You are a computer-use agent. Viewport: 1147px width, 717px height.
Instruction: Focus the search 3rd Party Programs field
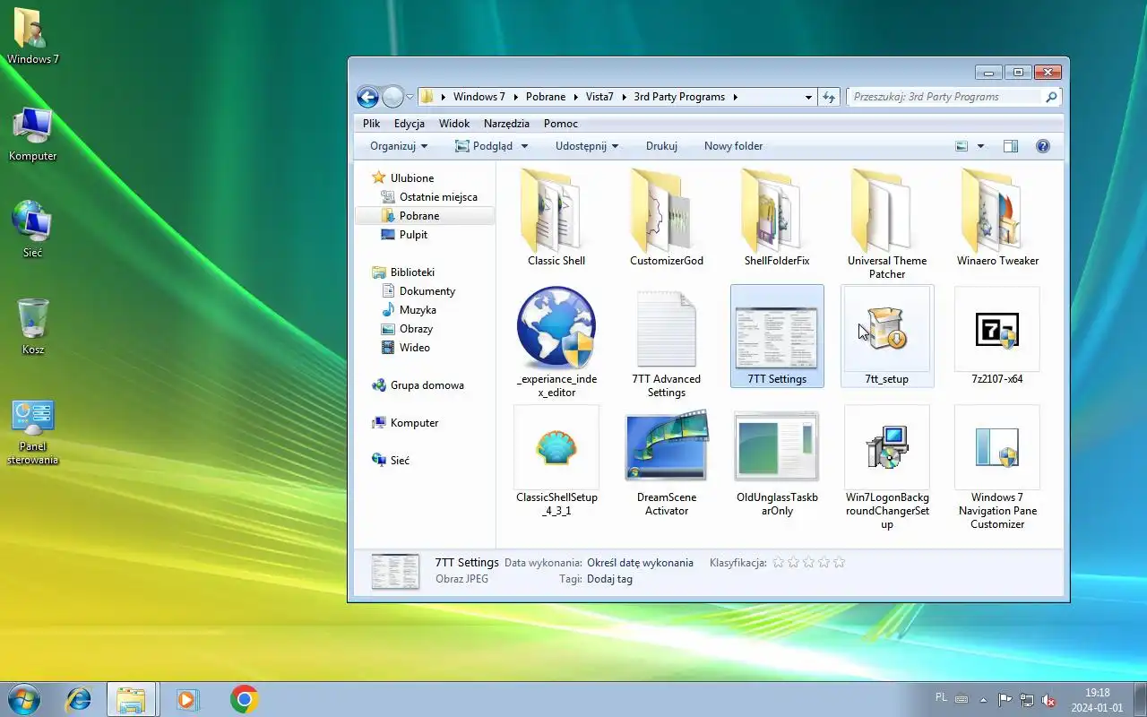946,97
